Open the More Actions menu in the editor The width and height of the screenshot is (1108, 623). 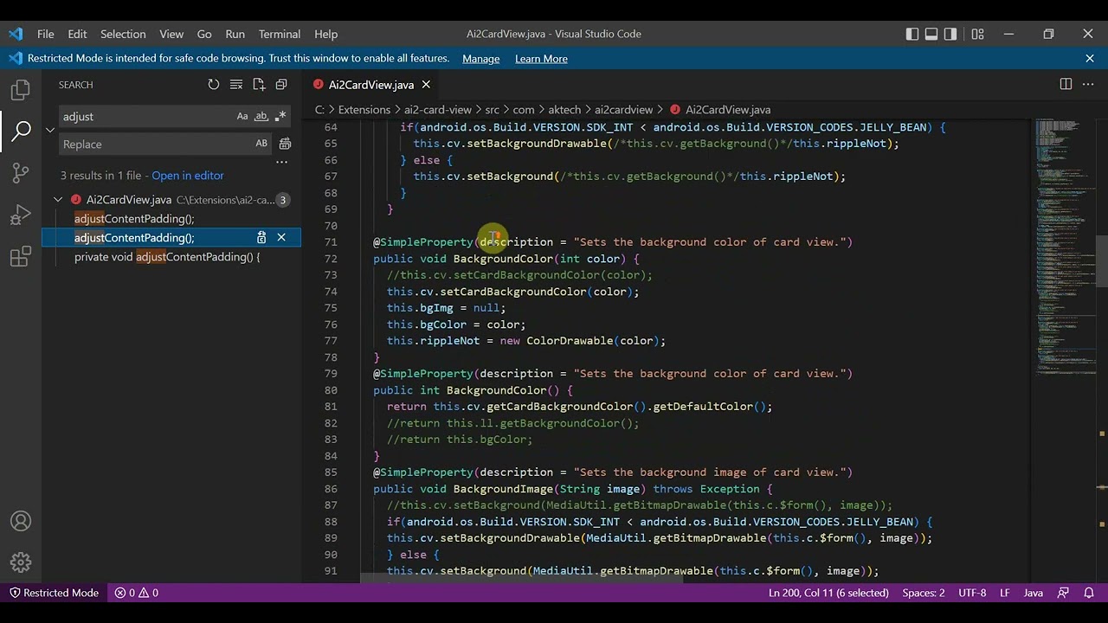[1088, 85]
